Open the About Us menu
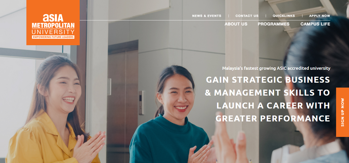The height and width of the screenshot is (163, 349). [236, 24]
